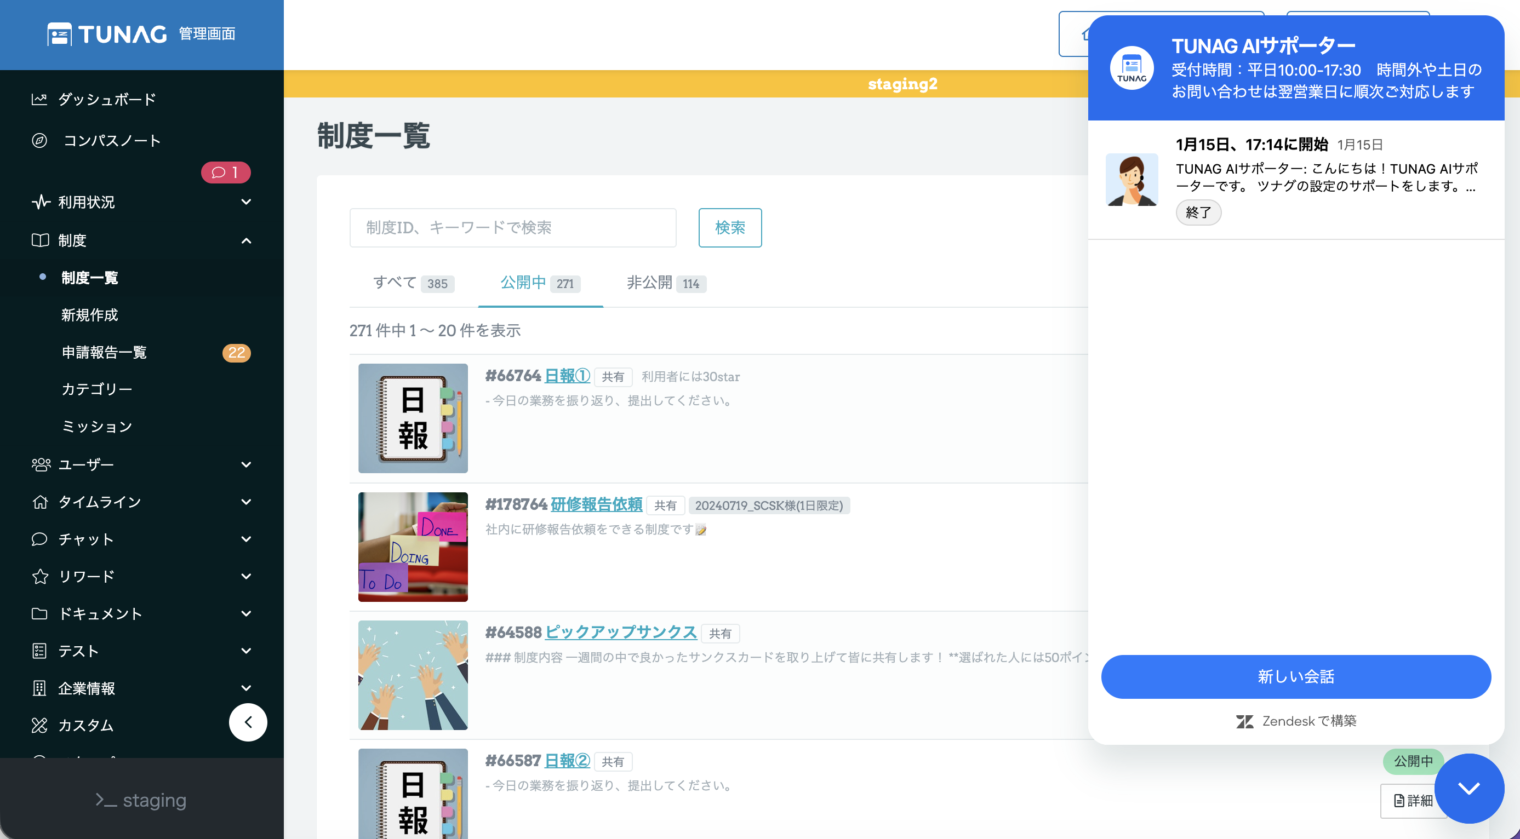Open the 研修報告依頼 system link

pos(596,505)
